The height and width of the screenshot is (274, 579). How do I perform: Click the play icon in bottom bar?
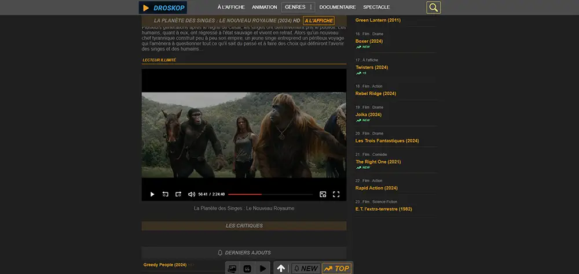pos(263,268)
